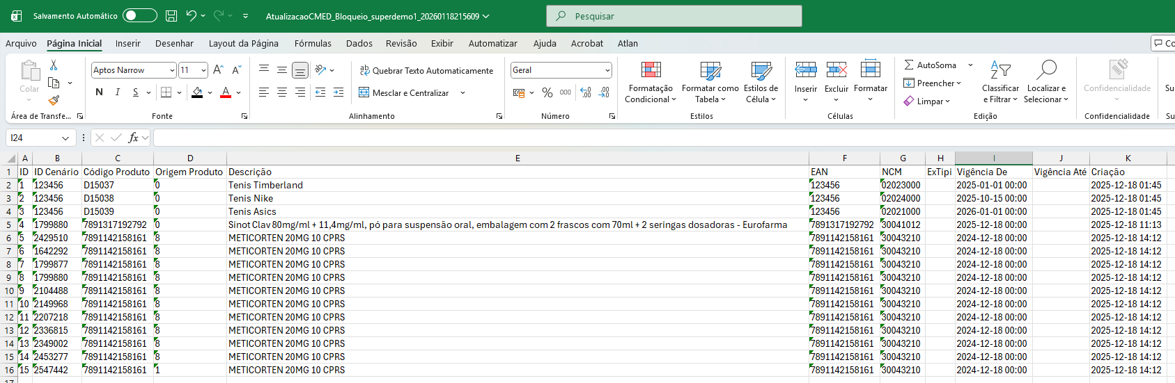Open the font color dropdown arrow
The width and height of the screenshot is (1175, 383).
click(x=239, y=92)
